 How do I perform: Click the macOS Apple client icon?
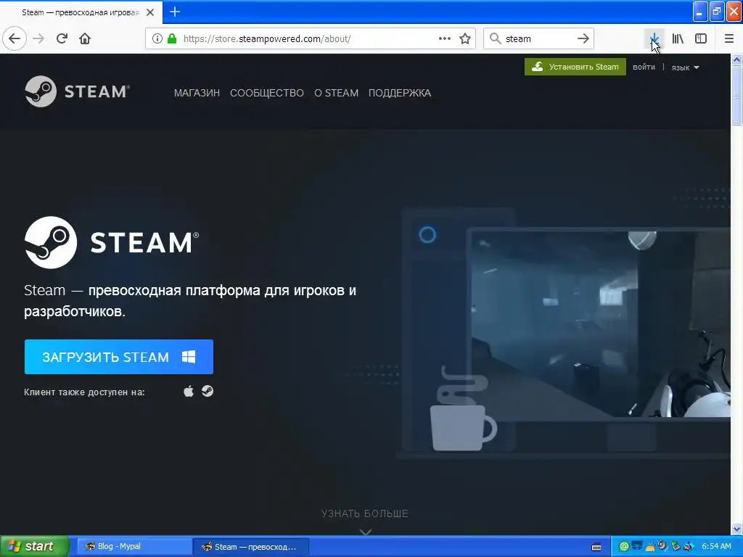tap(189, 391)
